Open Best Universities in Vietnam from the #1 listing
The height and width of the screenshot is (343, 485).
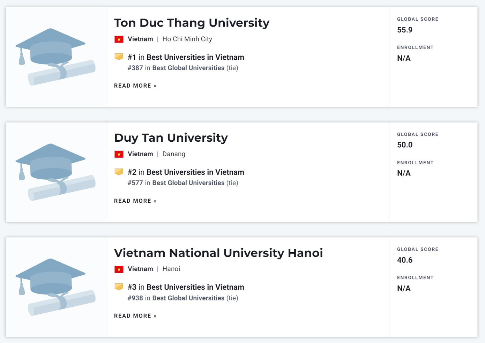[x=195, y=57]
